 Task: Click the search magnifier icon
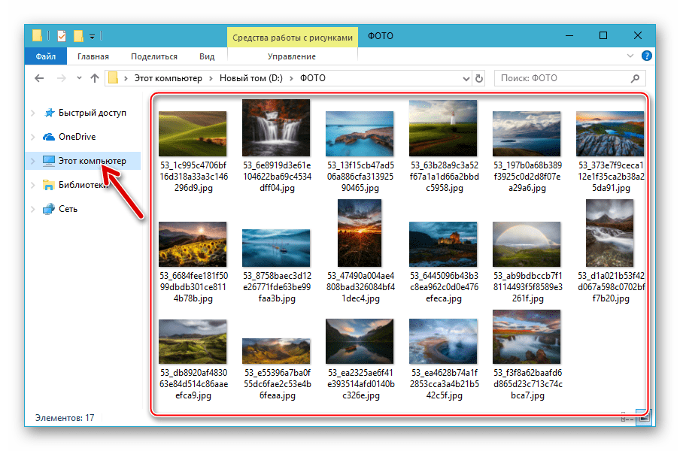[635, 78]
